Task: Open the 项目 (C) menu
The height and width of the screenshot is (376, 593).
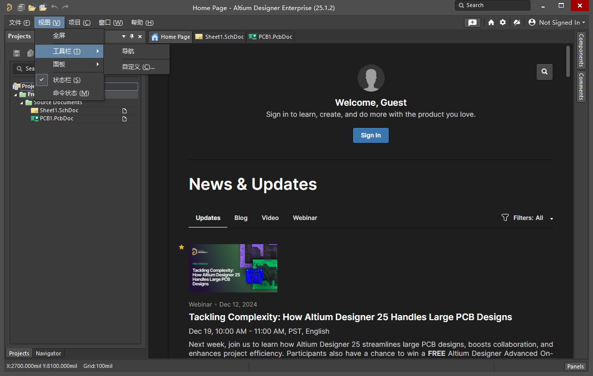Action: 80,23
